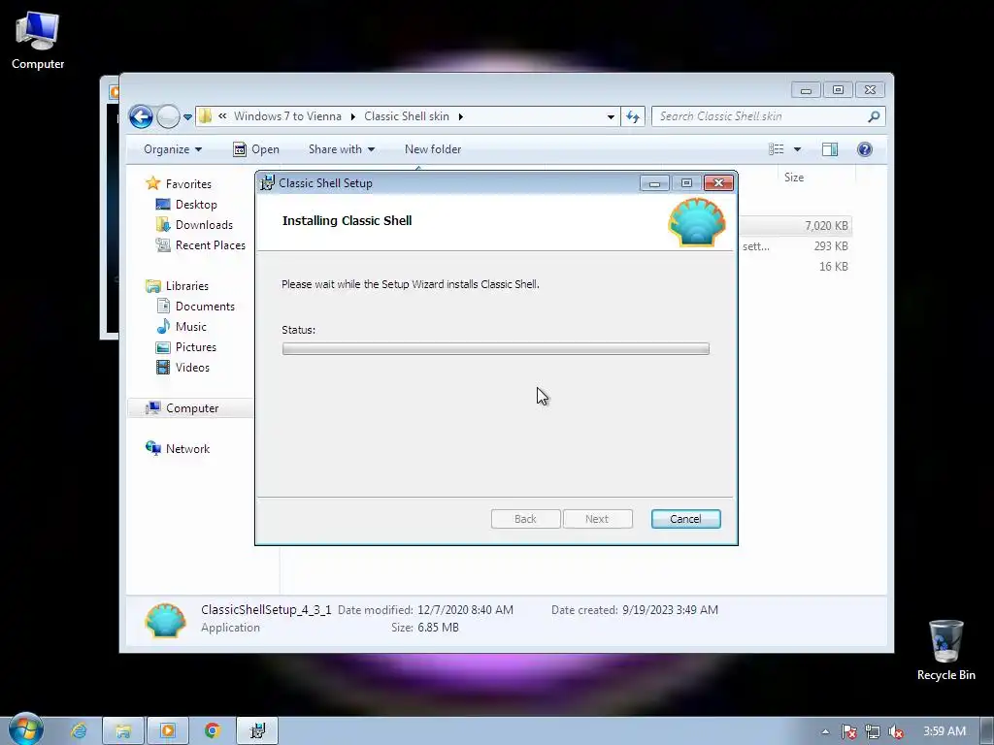Click the 293 KB file row
The image size is (994, 745).
click(x=795, y=245)
